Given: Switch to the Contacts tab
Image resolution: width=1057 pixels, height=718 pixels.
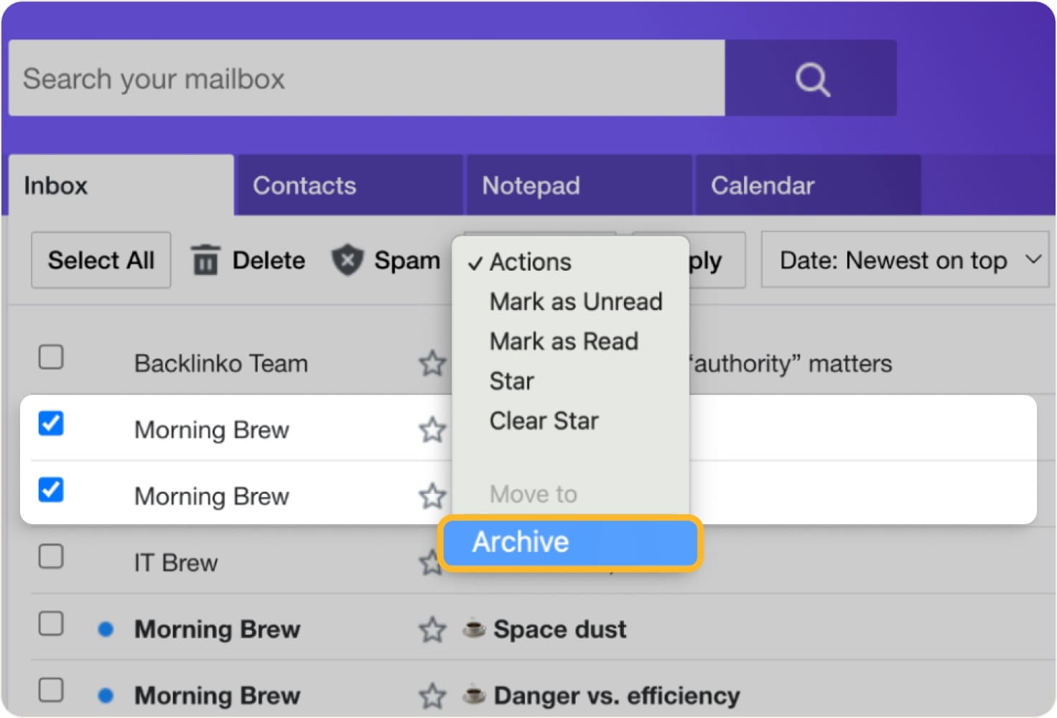Looking at the screenshot, I should pyautogui.click(x=304, y=185).
